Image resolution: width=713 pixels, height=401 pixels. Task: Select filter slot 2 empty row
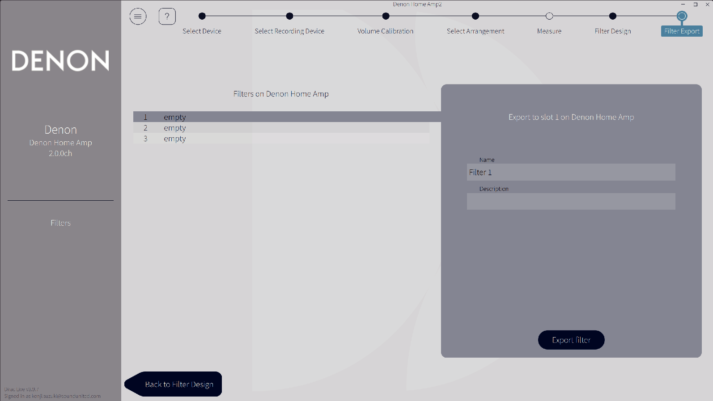pos(281,128)
